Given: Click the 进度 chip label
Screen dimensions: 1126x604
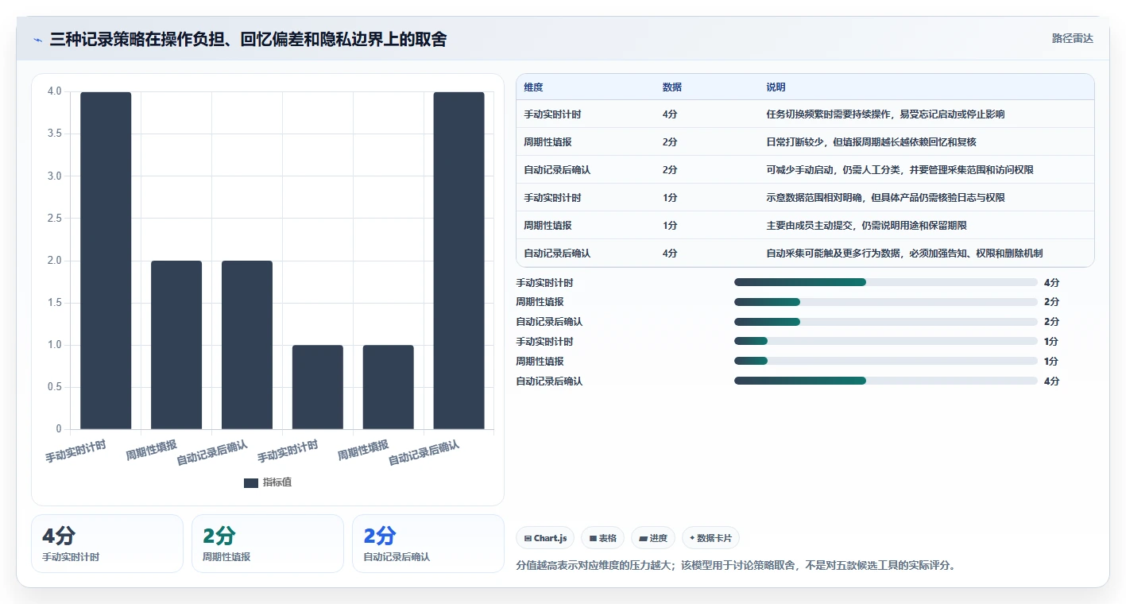Looking at the screenshot, I should 659,539.
